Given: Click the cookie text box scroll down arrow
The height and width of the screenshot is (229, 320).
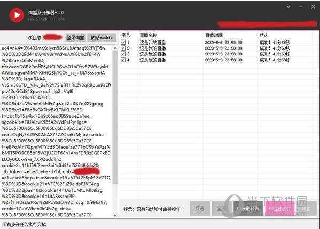Looking at the screenshot, I should pyautogui.click(x=115, y=215).
